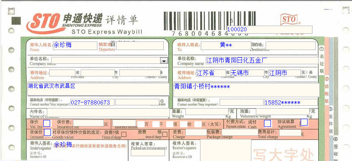Click the empty receiver contact number field

click(241, 102)
